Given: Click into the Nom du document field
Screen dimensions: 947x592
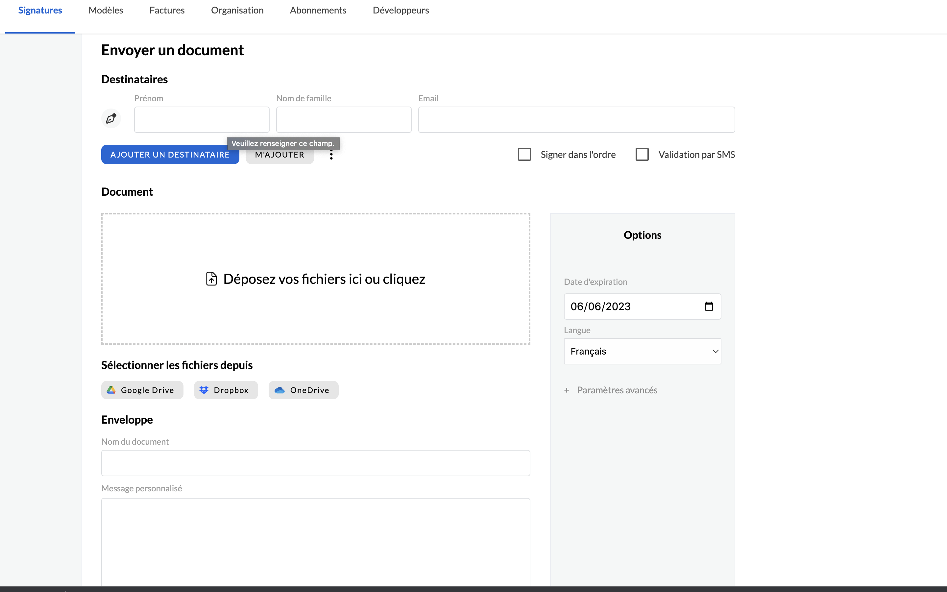Looking at the screenshot, I should click(x=316, y=463).
